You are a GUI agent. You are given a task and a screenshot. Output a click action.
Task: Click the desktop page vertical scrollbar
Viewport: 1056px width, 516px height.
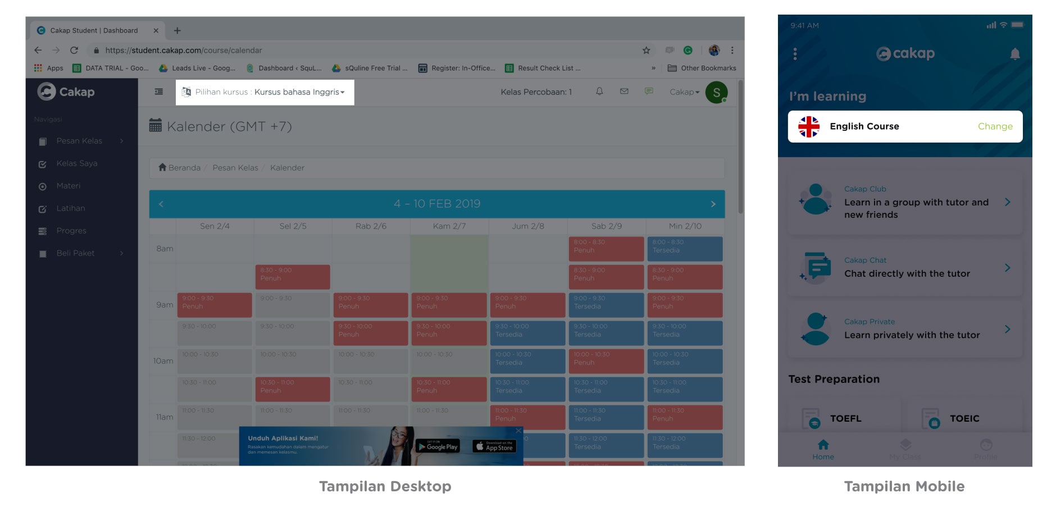tap(741, 147)
